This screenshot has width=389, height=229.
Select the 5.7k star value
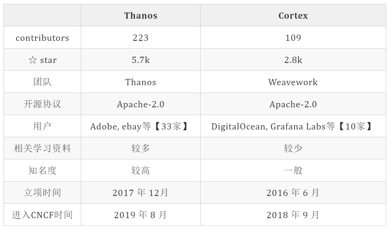(141, 60)
